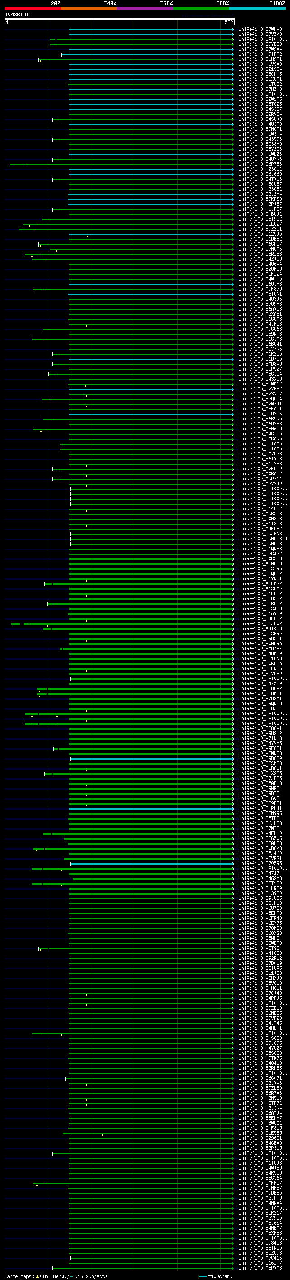
Task: Select the UniRef100_Q2W1T6 label
Action: [x=260, y=99]
